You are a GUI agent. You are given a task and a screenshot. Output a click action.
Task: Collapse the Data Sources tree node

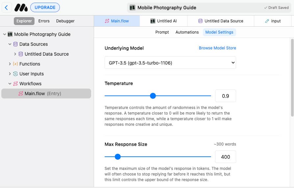(x=10, y=44)
